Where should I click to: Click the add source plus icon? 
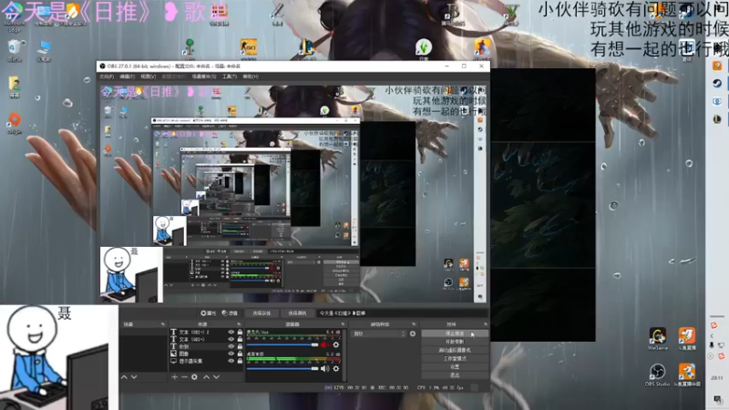[x=174, y=377]
